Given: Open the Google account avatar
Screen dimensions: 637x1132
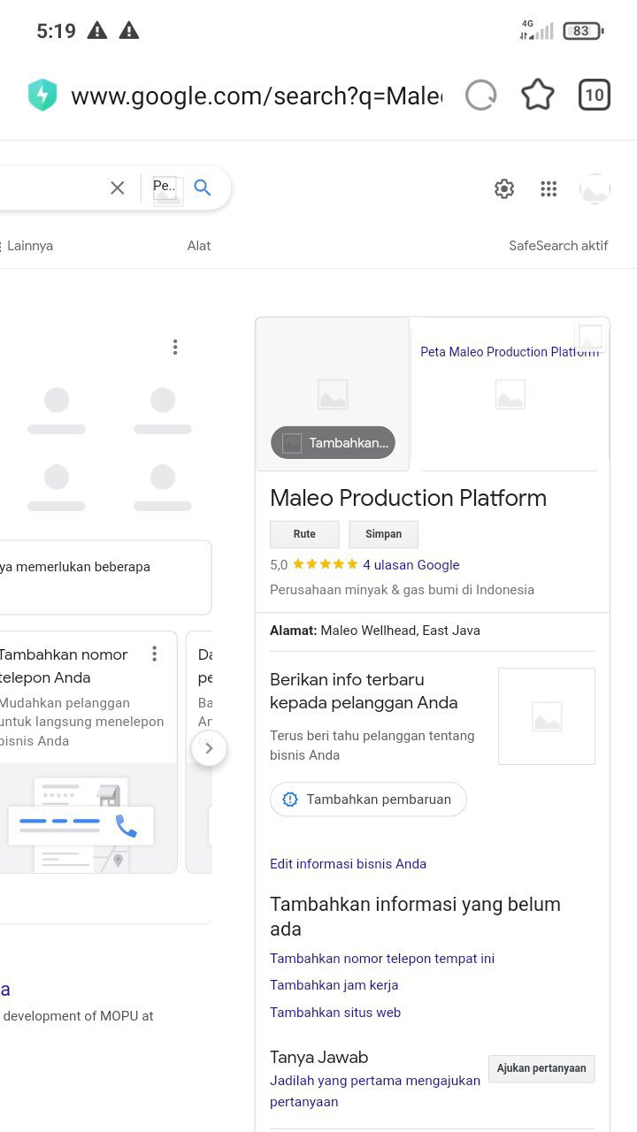Looking at the screenshot, I should coord(595,188).
